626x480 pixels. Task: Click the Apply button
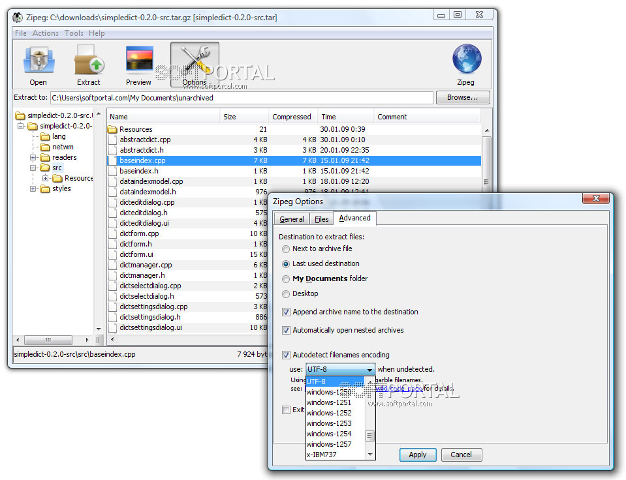coord(418,455)
